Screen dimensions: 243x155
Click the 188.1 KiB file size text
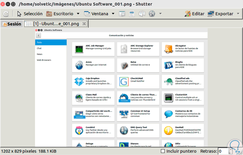(x=47, y=151)
